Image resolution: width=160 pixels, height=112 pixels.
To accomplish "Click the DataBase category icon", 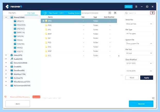I will point(12,70).
